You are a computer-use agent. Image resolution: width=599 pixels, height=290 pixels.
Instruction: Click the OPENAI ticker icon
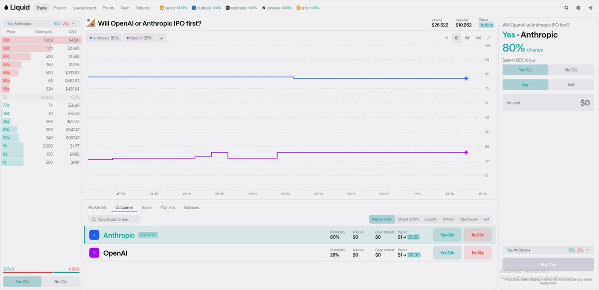point(264,8)
